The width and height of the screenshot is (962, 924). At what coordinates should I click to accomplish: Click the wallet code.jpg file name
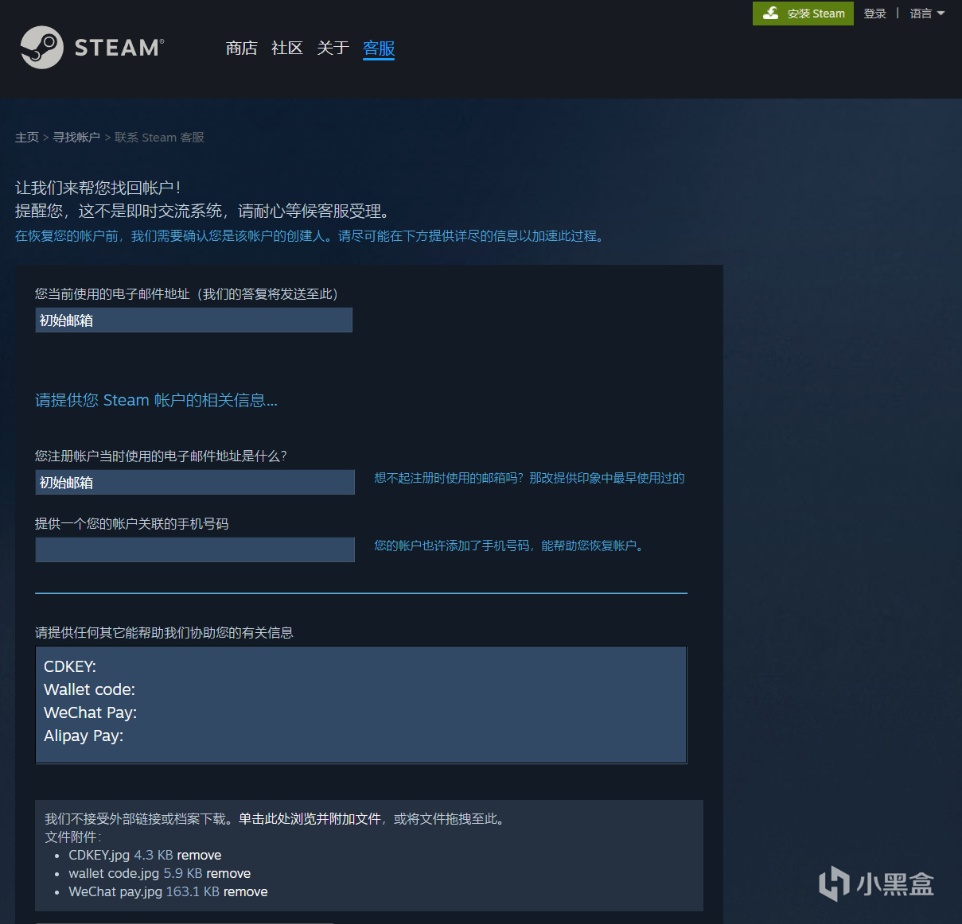point(114,874)
